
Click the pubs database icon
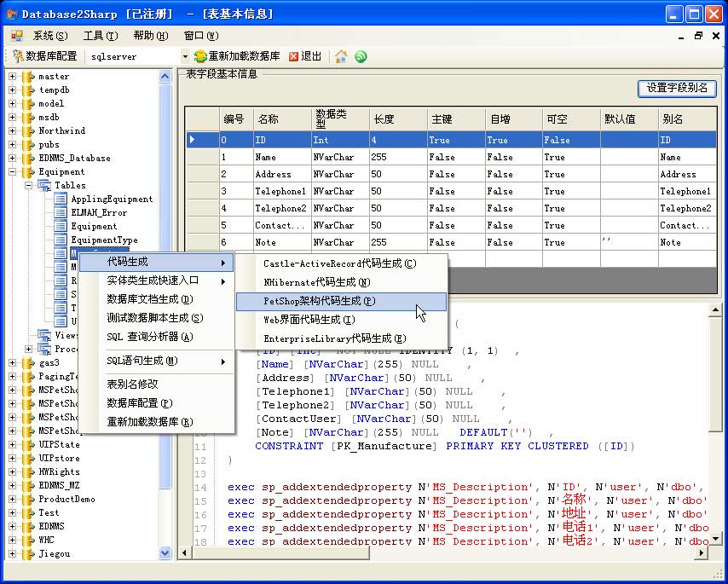(29, 144)
